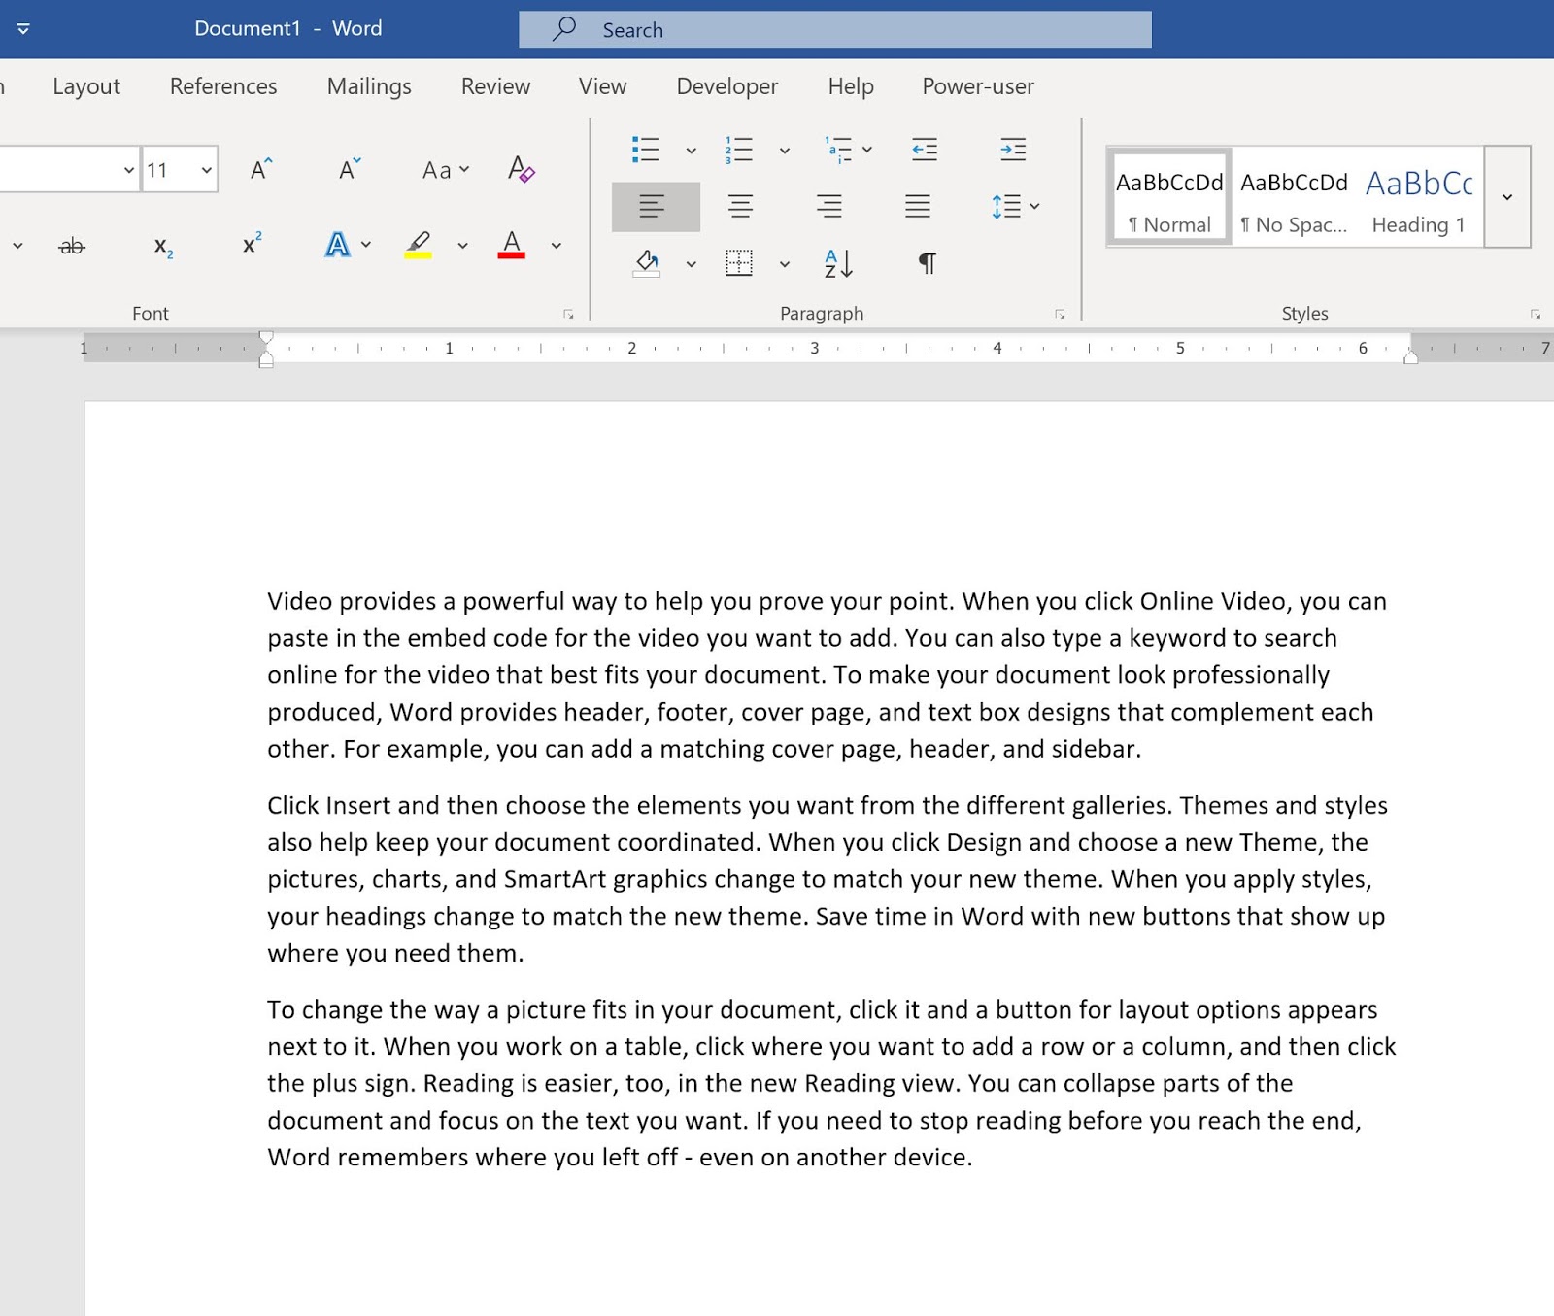Expand the line spacing options
1554x1316 pixels.
click(x=1035, y=206)
